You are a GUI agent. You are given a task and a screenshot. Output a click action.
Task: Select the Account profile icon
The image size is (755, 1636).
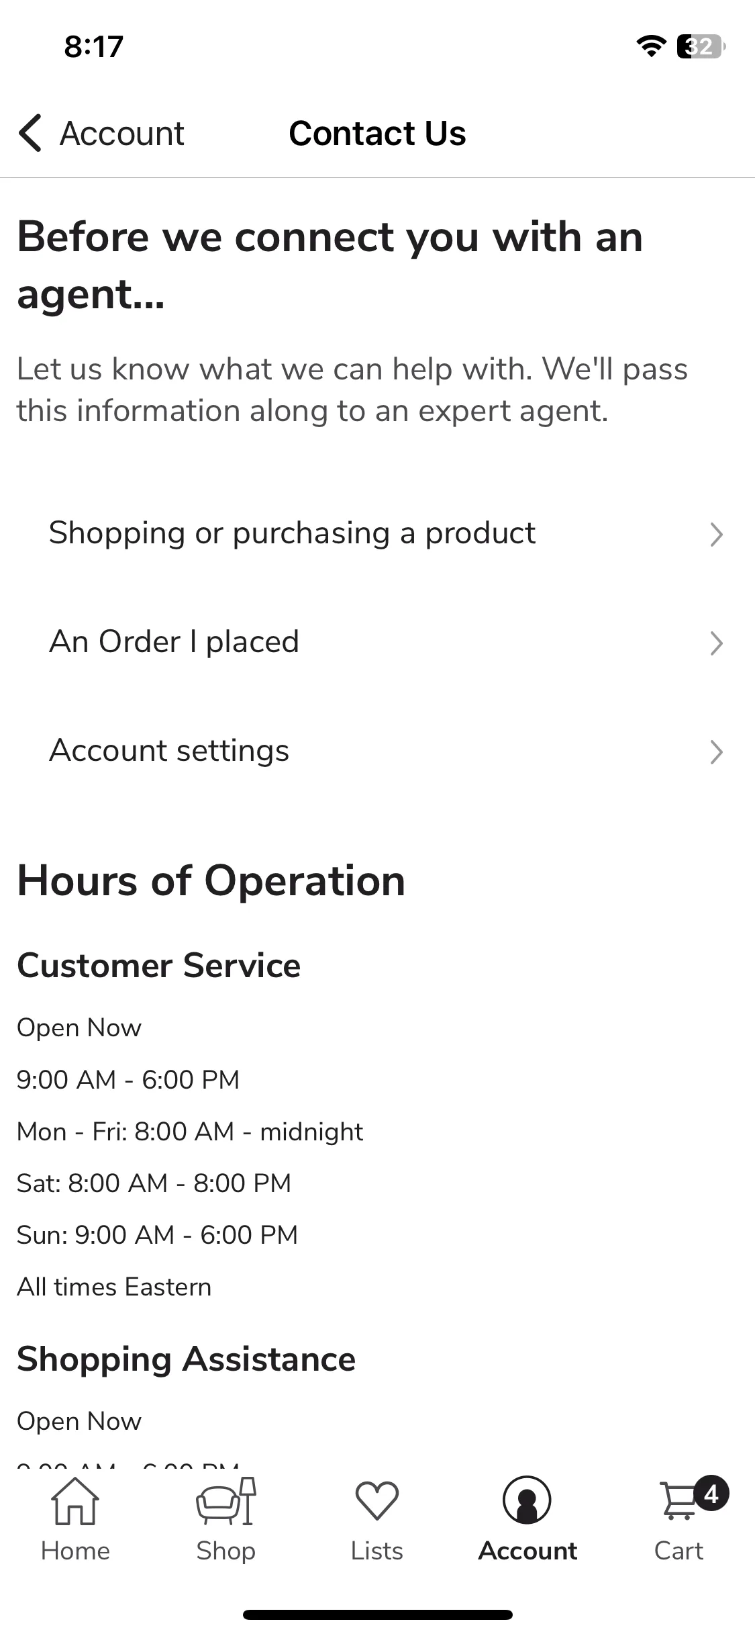pos(527,1500)
